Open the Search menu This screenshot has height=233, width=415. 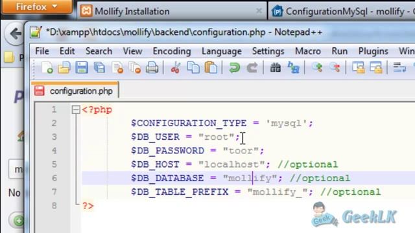(99, 51)
